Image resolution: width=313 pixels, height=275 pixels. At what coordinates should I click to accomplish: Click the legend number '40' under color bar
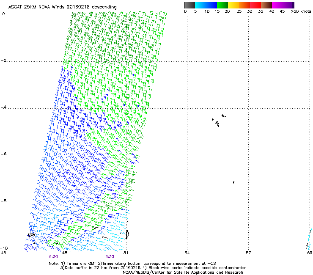point(272,11)
